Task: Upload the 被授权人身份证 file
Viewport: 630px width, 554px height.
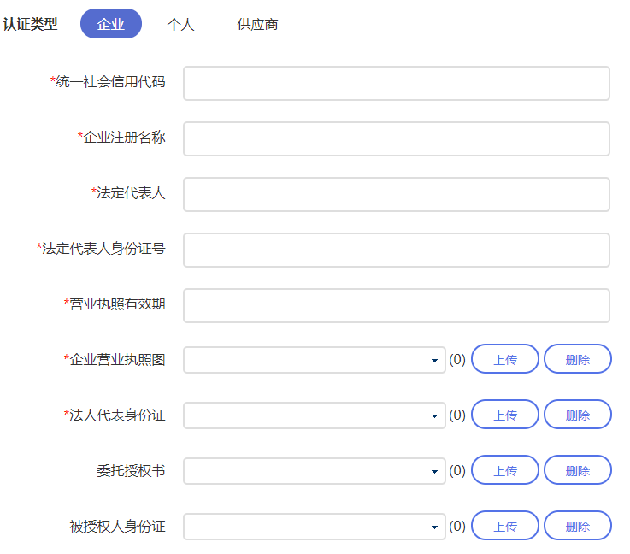Action: pos(505,526)
